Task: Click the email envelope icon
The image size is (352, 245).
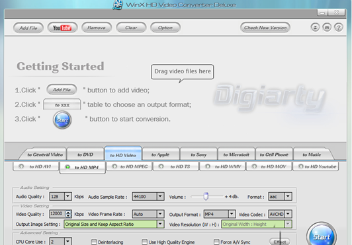Action: (327, 28)
